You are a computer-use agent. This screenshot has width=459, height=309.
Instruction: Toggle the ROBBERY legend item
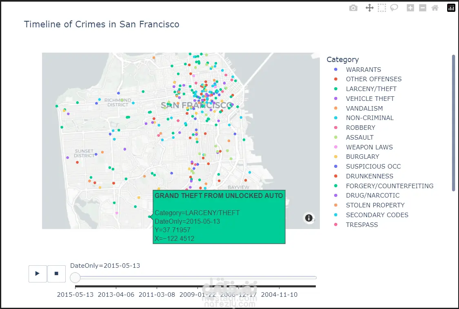click(360, 127)
